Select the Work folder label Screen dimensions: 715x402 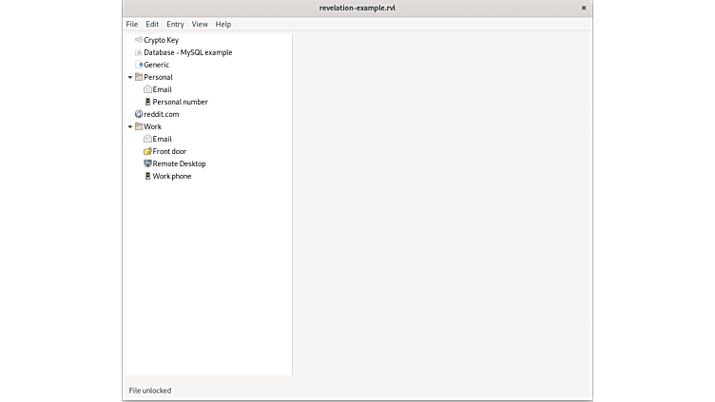[153, 126]
